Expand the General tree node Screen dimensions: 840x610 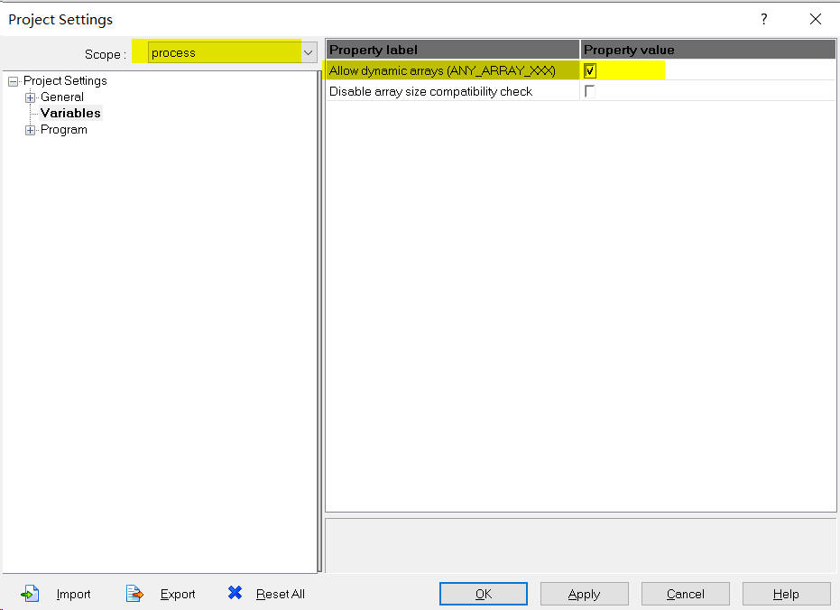click(30, 97)
